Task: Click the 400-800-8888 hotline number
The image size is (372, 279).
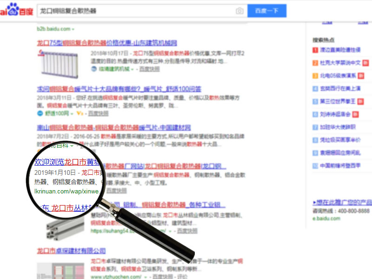Action: click(x=354, y=211)
